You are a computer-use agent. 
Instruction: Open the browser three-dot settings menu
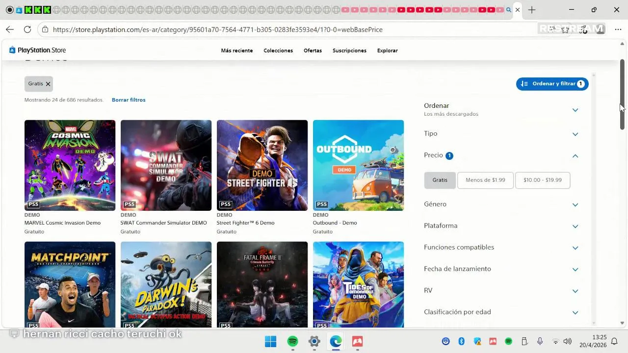coord(618,29)
